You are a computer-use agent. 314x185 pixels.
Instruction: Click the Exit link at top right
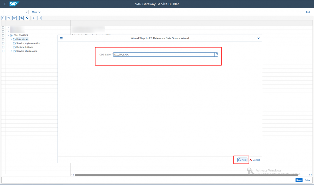coord(308,12)
